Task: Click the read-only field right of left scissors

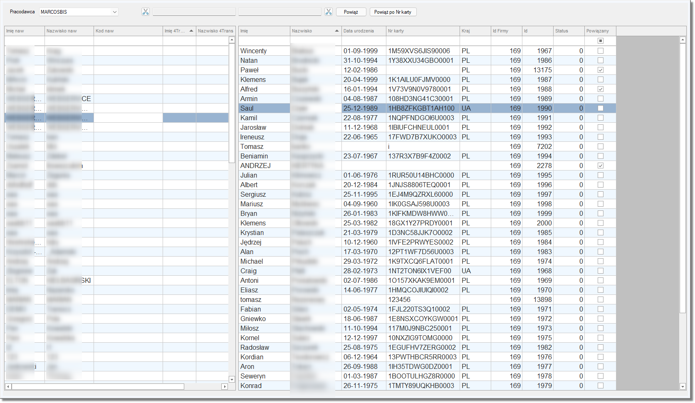Action: (x=194, y=12)
